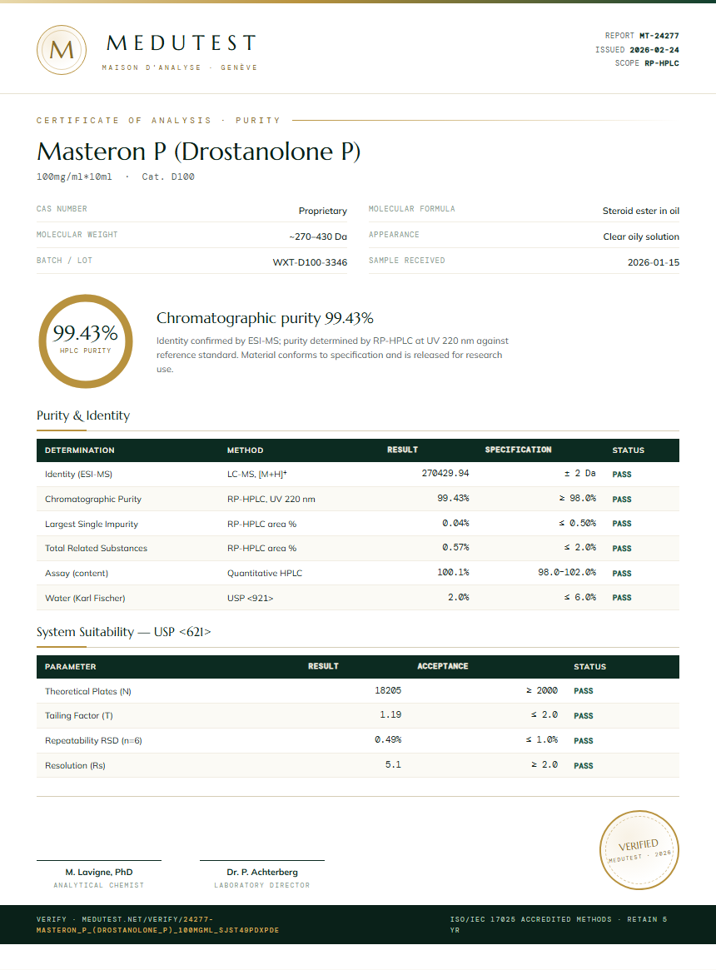Click the VERIFIED Medutest 2026 stamp
This screenshot has width=716, height=970.
pos(639,850)
